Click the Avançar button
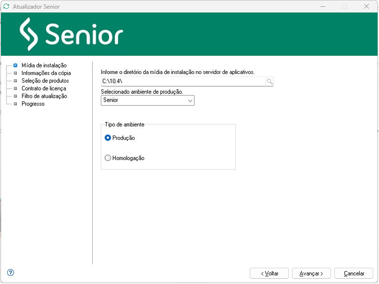 tap(311, 273)
